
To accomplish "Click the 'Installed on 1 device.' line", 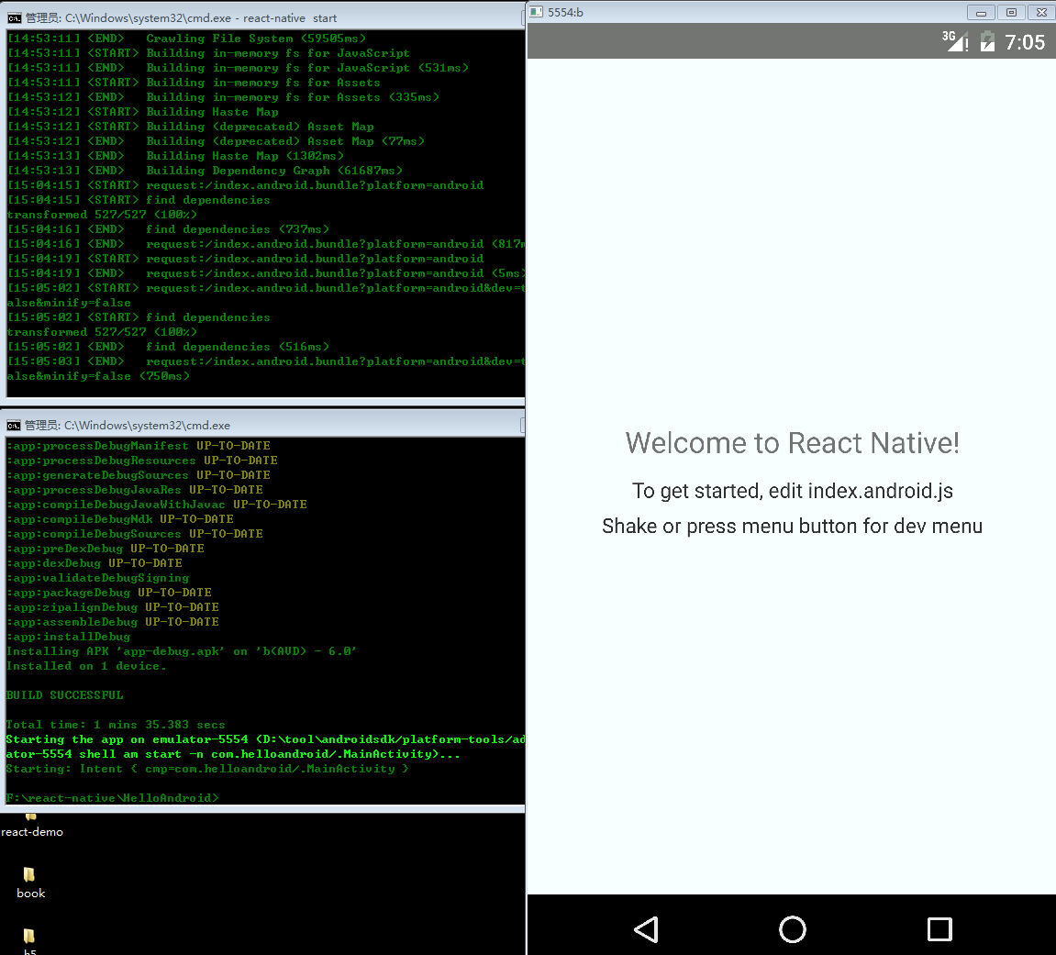I will pyautogui.click(x=86, y=666).
